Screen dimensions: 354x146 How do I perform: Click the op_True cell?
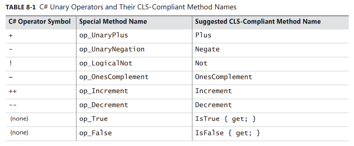coord(93,119)
